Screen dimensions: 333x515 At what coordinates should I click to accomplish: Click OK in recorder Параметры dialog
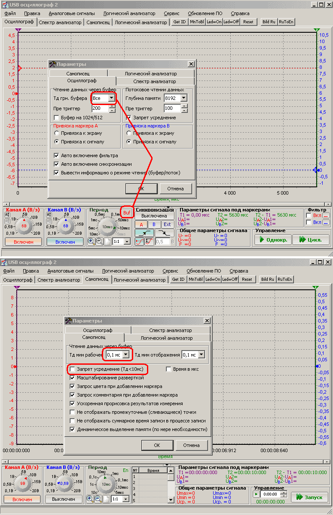coord(157,445)
